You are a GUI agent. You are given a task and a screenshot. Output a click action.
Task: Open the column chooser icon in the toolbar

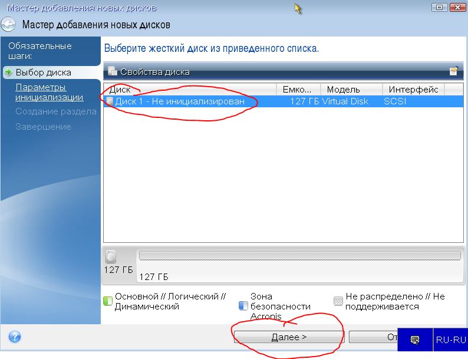[x=453, y=71]
